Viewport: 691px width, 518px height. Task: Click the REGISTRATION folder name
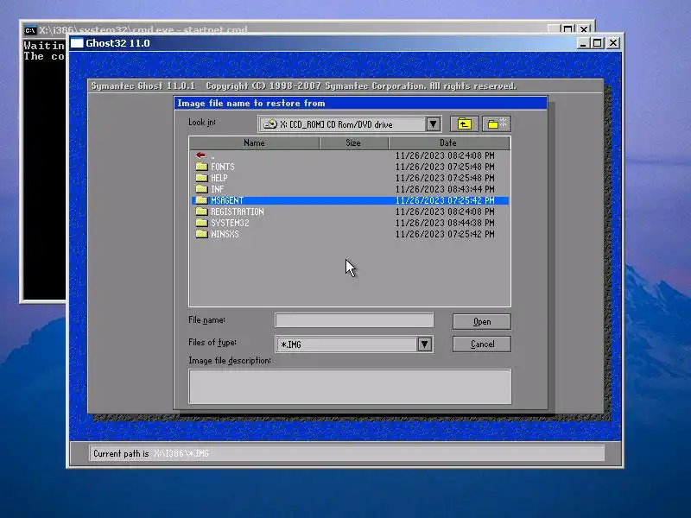click(237, 212)
